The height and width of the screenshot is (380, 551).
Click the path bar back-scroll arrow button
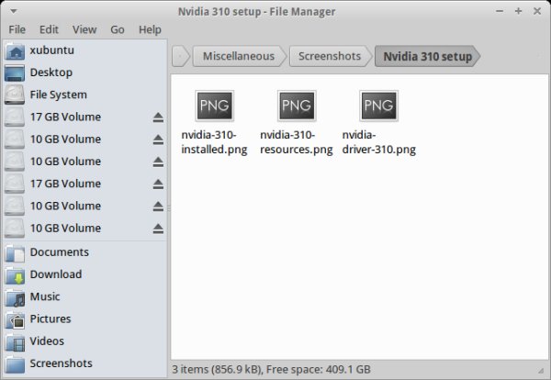point(181,56)
